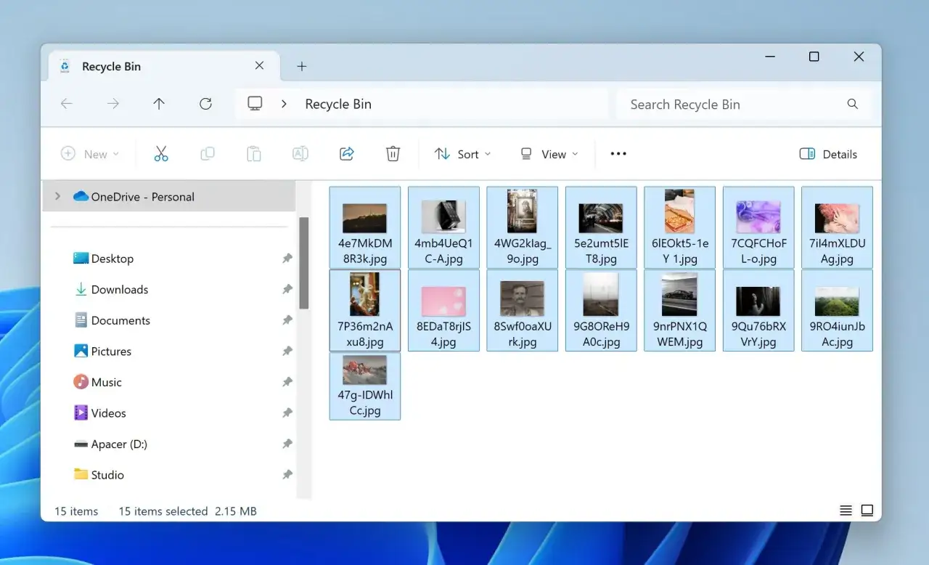Close the Recycle Bin tab
The image size is (929, 565).
pos(259,66)
